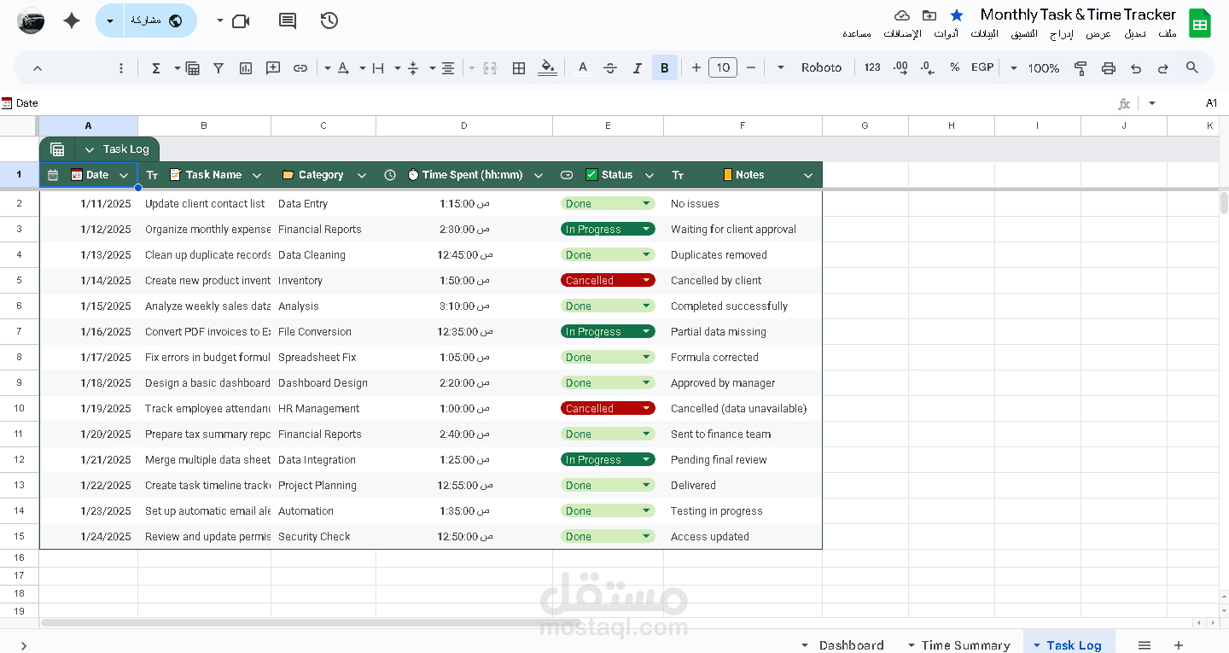Open the Notes column header dropdown
This screenshot has height=653, width=1229.
[x=808, y=175]
